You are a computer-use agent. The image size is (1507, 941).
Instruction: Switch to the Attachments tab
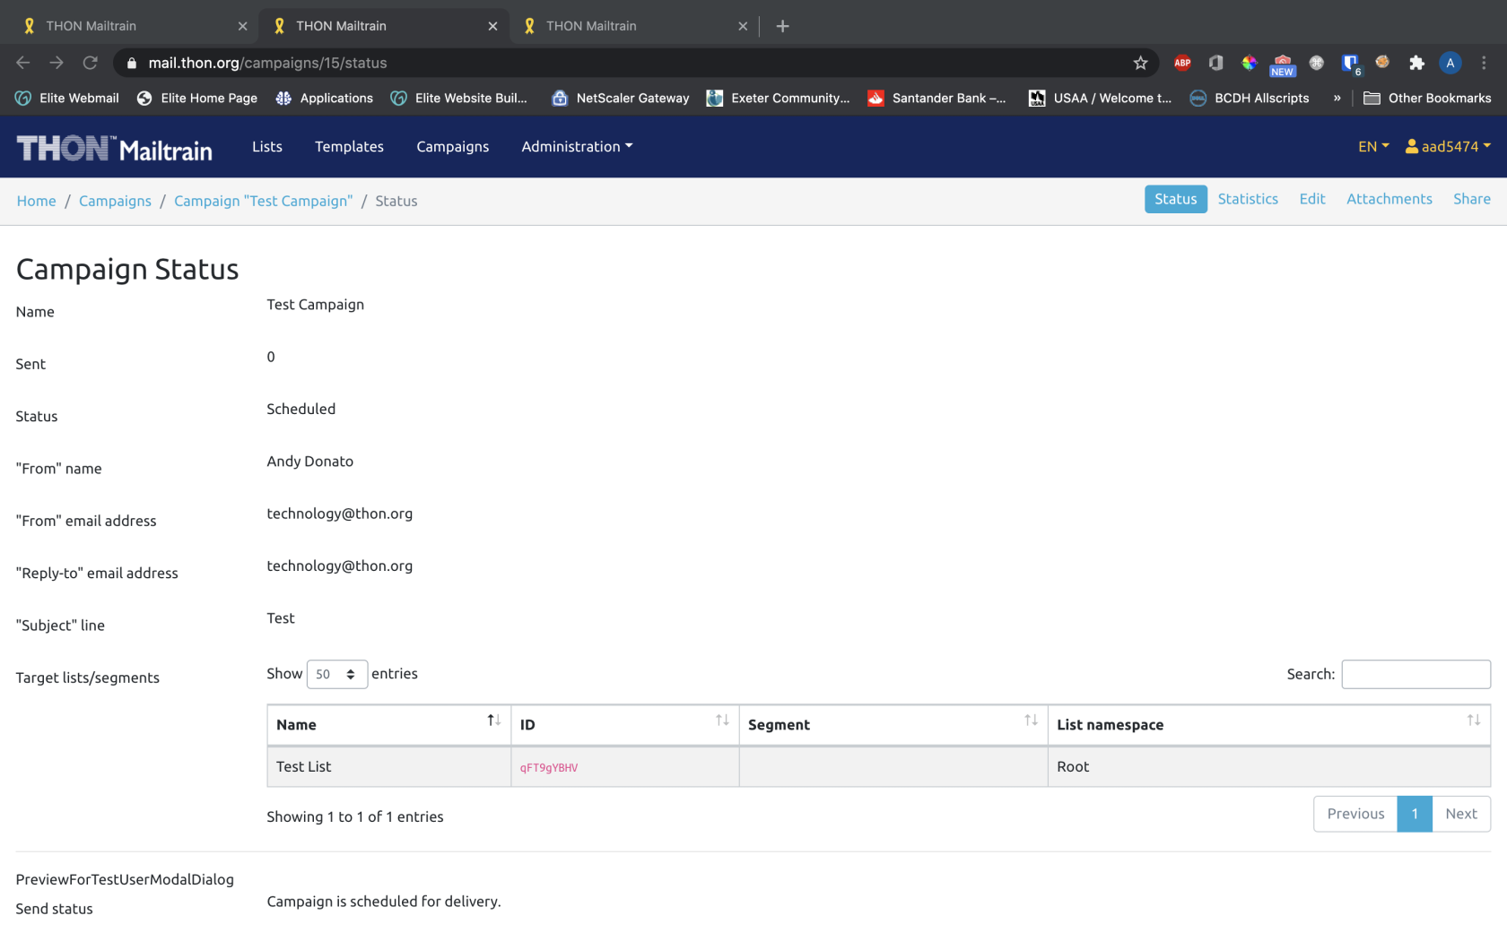pyautogui.click(x=1389, y=199)
